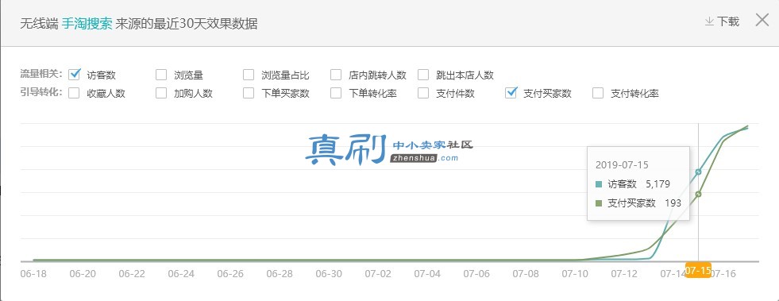This screenshot has width=779, height=301.
Task: Click the 07-10 axis date label
Action: click(575, 274)
